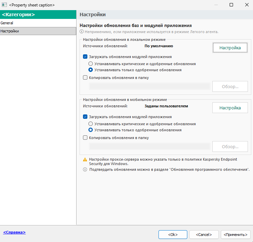This screenshot has width=253, height=242.
Task: Toggle module updates download in local mode
Action: click(85, 57)
